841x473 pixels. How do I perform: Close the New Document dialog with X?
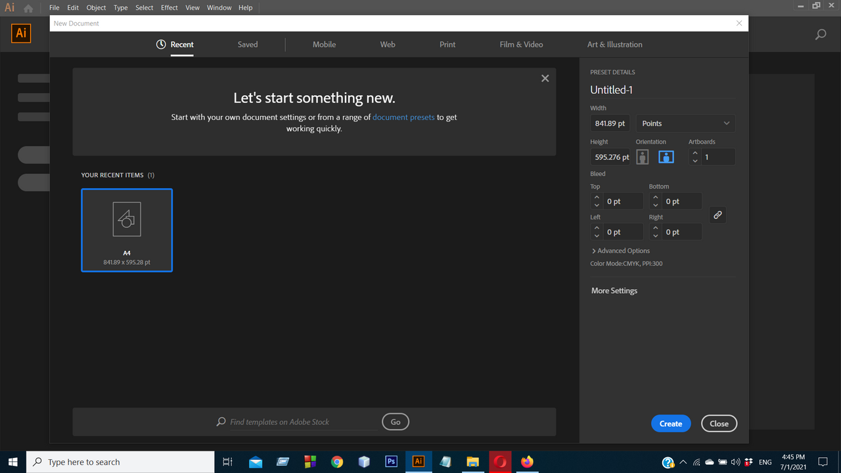[739, 23]
